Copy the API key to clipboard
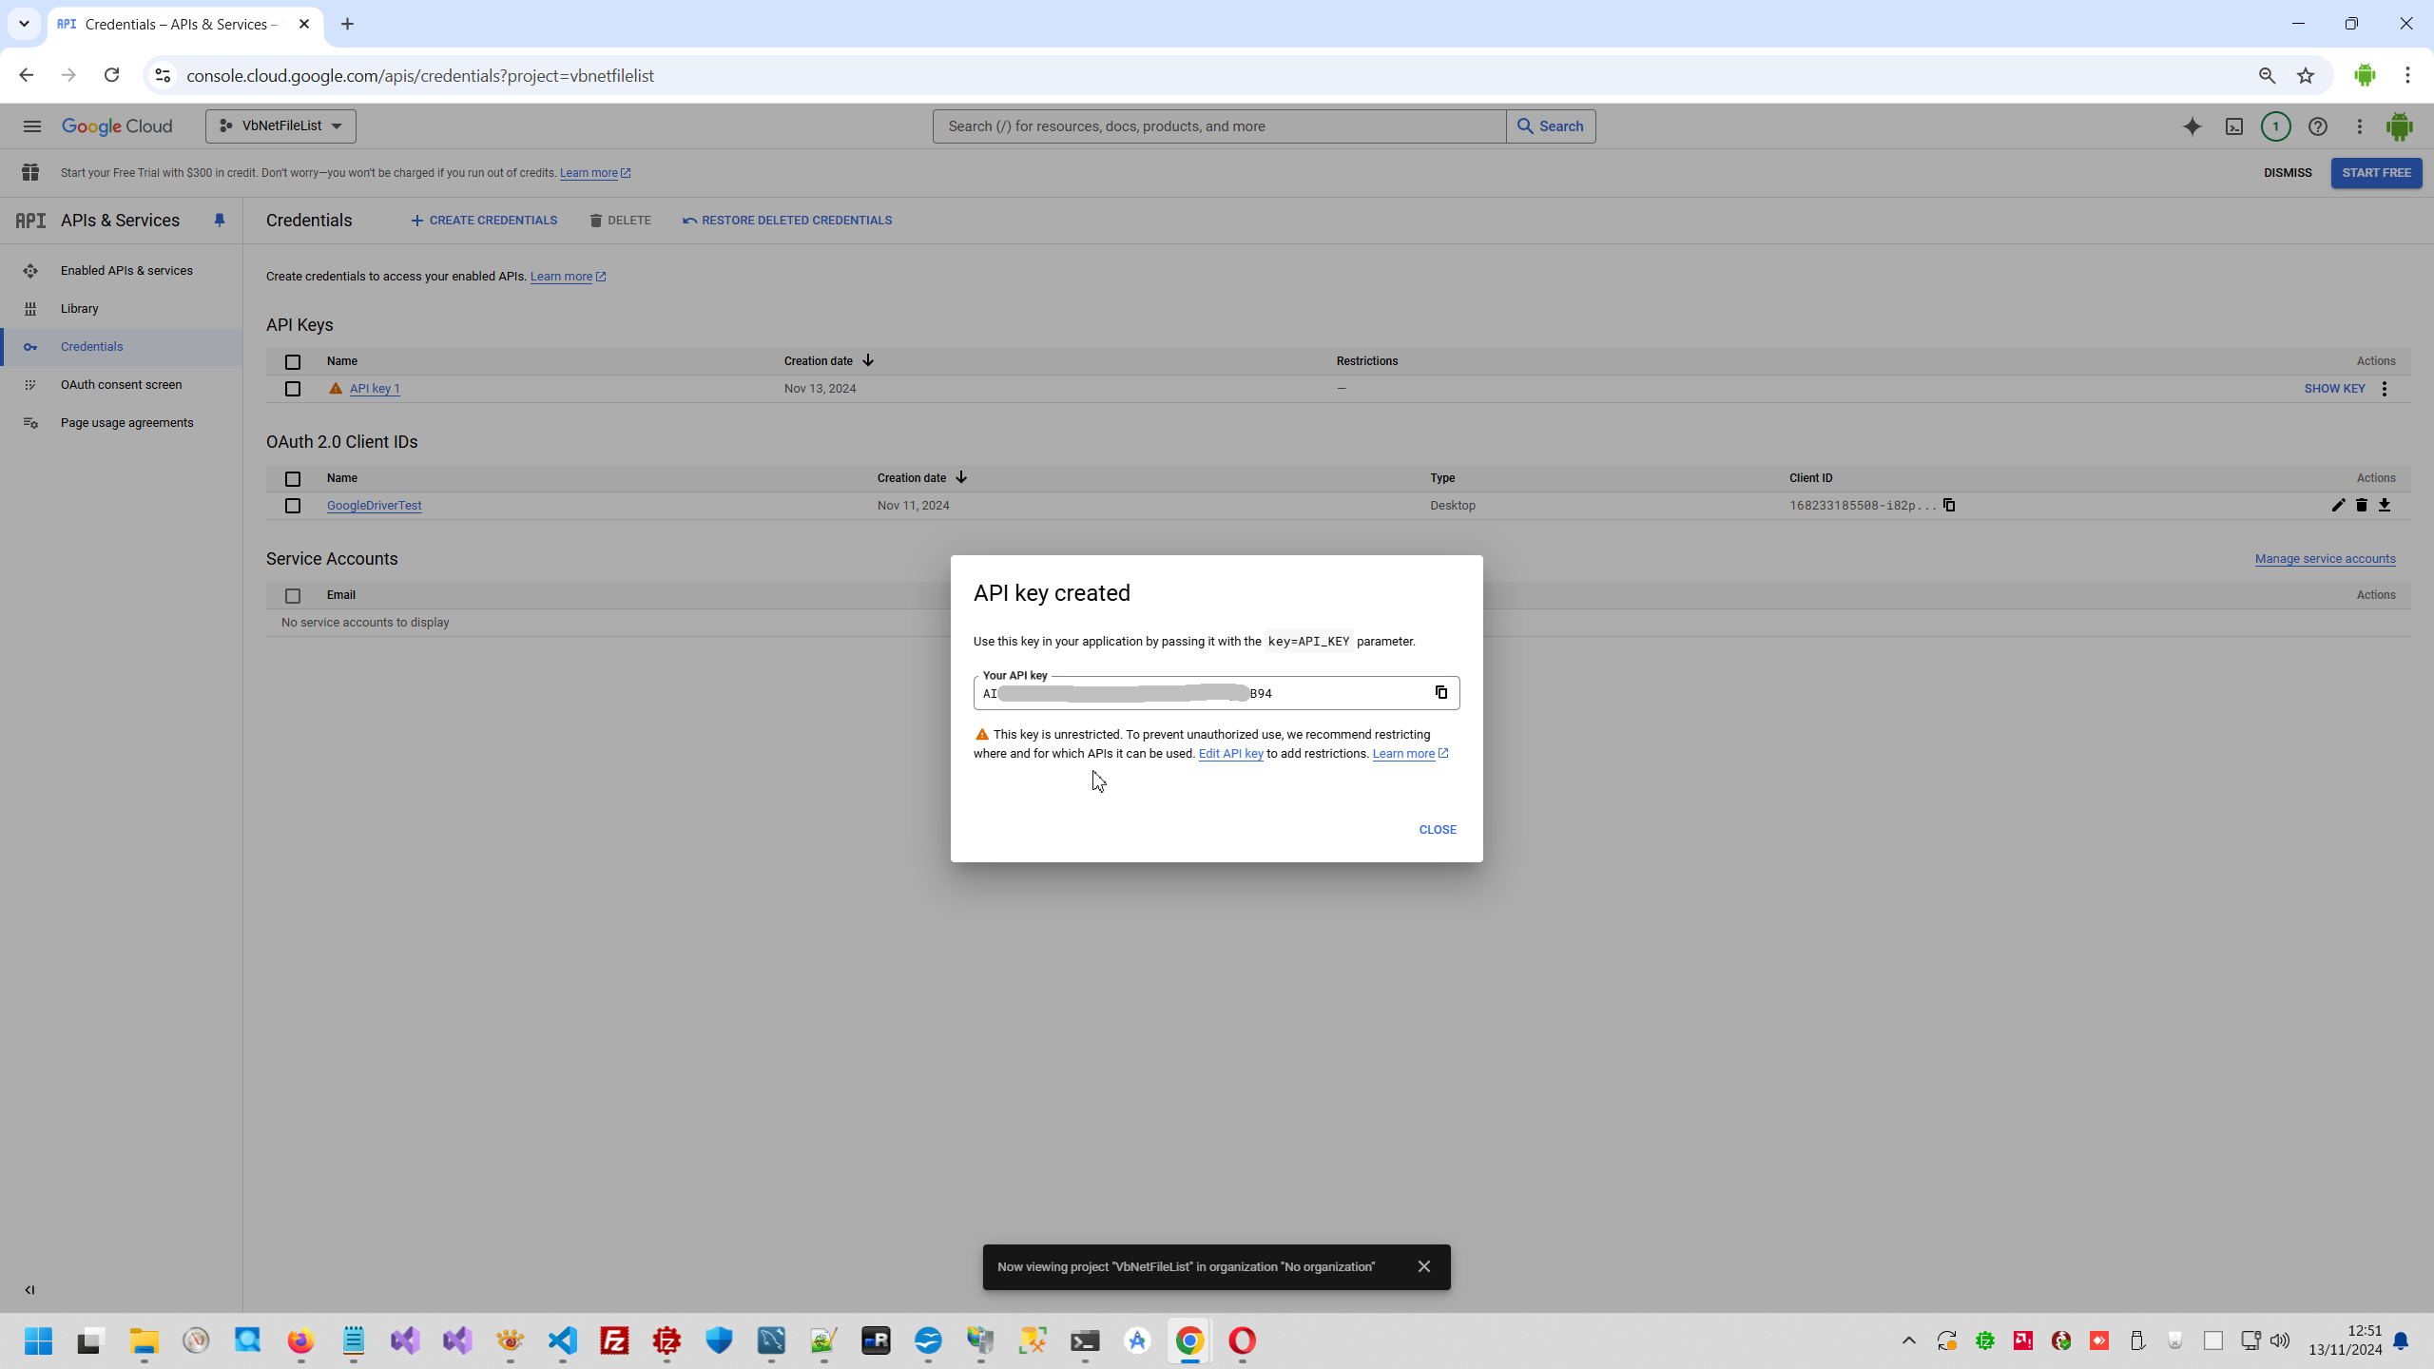The height and width of the screenshot is (1369, 2434). tap(1440, 692)
